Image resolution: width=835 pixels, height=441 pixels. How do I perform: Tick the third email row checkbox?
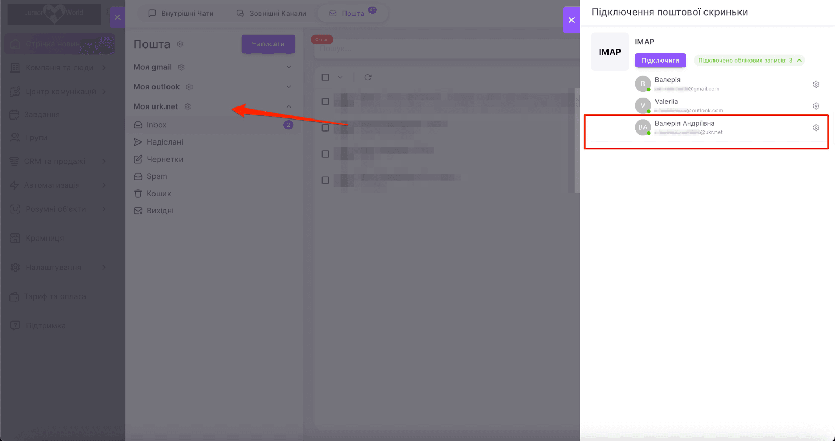[x=326, y=154]
